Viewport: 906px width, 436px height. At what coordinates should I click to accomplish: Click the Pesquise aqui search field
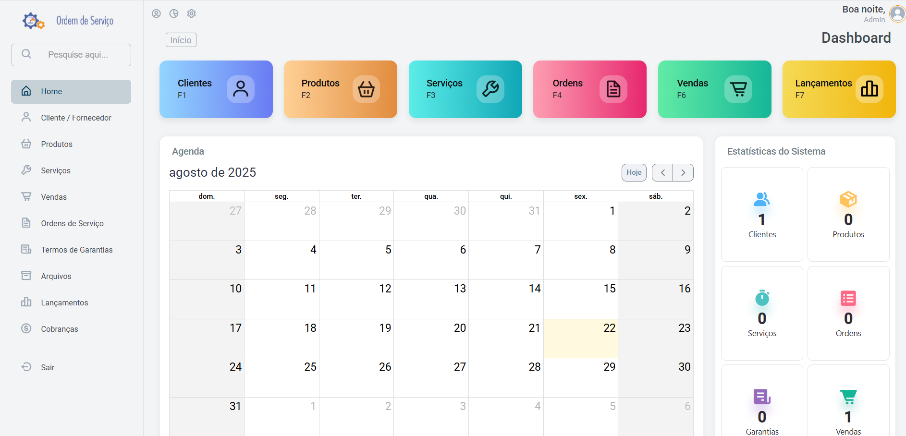78,55
